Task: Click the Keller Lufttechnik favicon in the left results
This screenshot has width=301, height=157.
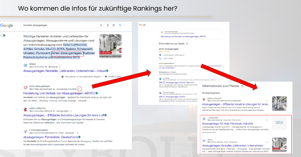Action: (26, 110)
